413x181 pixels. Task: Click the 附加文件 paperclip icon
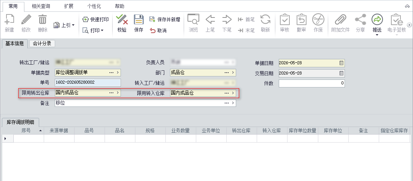pyautogui.click(x=340, y=19)
